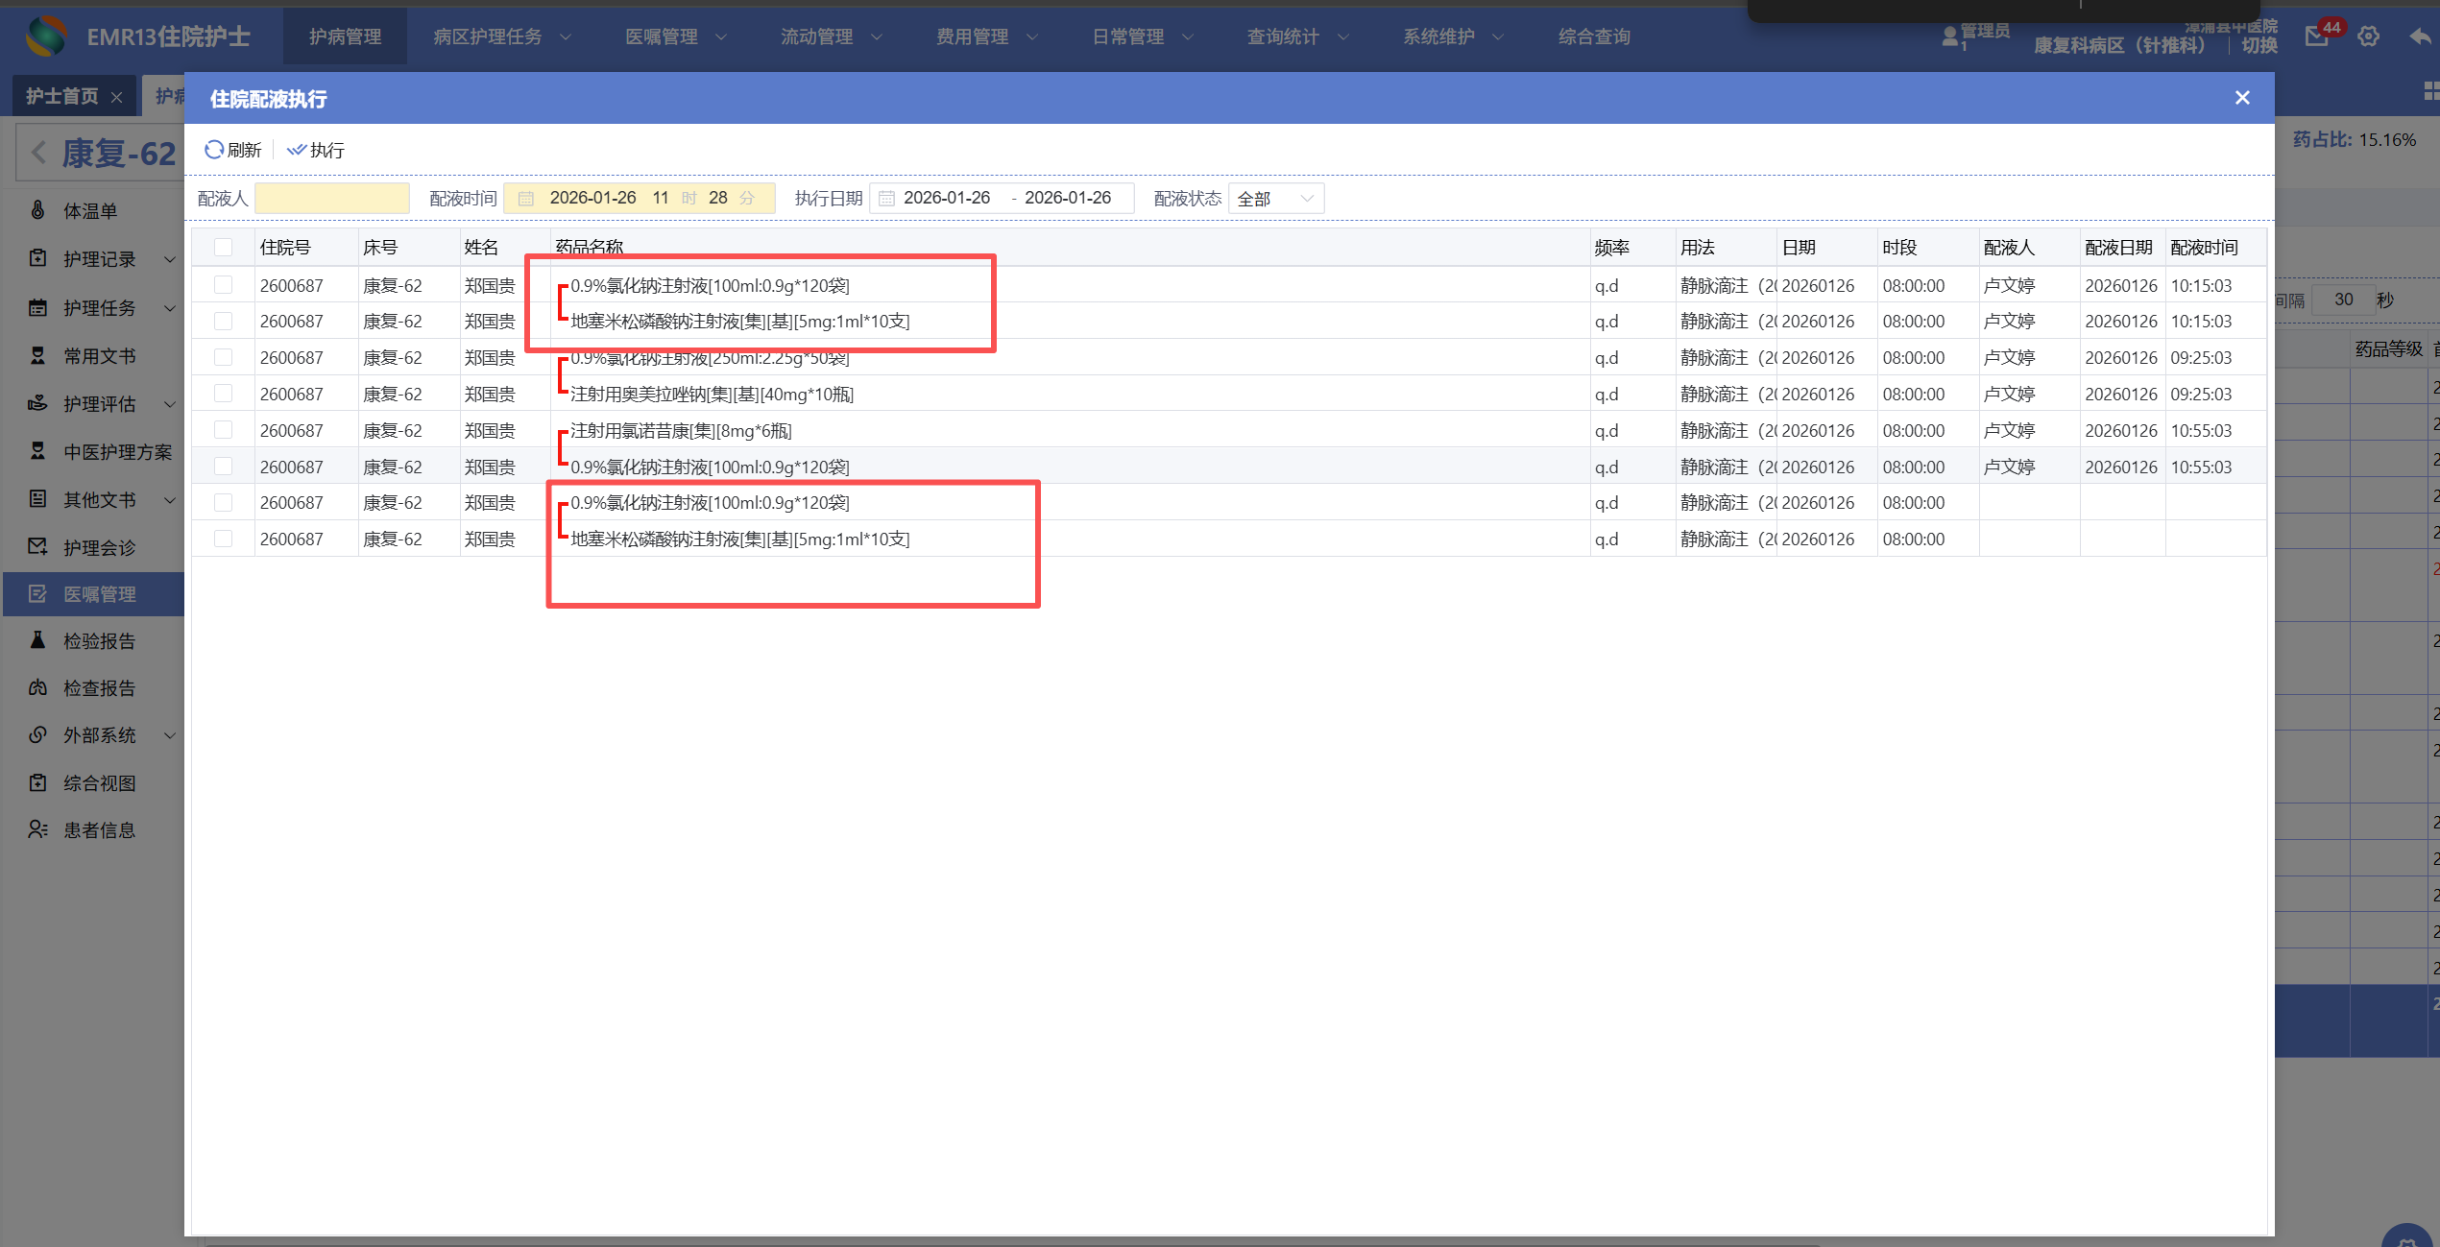Click the settings gear icon in header

pyautogui.click(x=2368, y=36)
